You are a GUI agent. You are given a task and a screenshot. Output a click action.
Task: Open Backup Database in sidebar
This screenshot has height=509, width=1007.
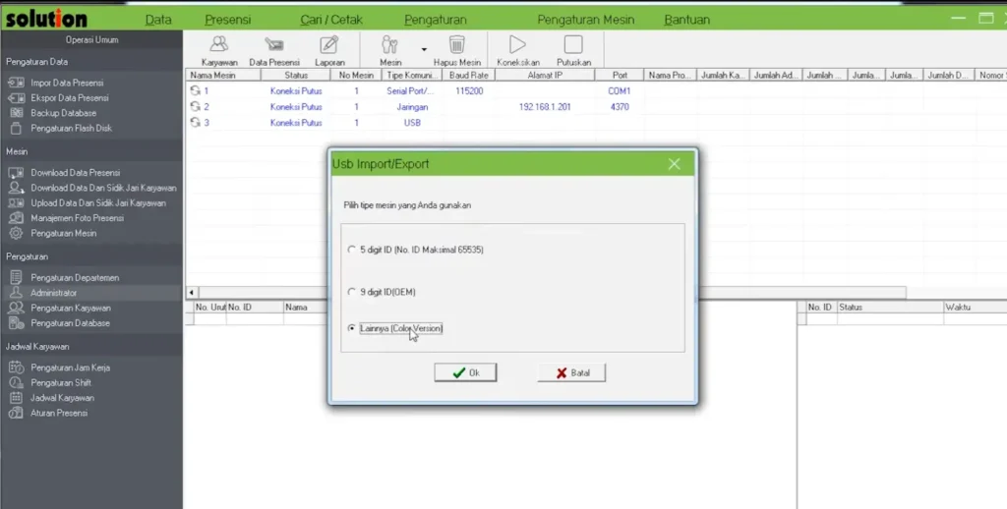63,113
